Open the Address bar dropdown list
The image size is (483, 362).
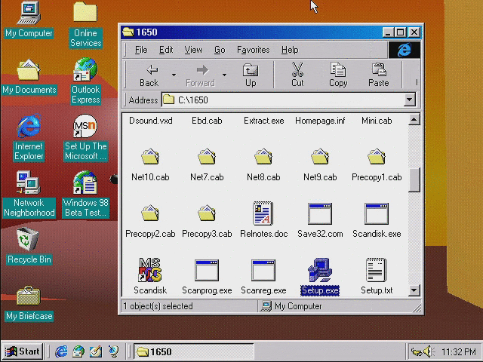tap(409, 100)
